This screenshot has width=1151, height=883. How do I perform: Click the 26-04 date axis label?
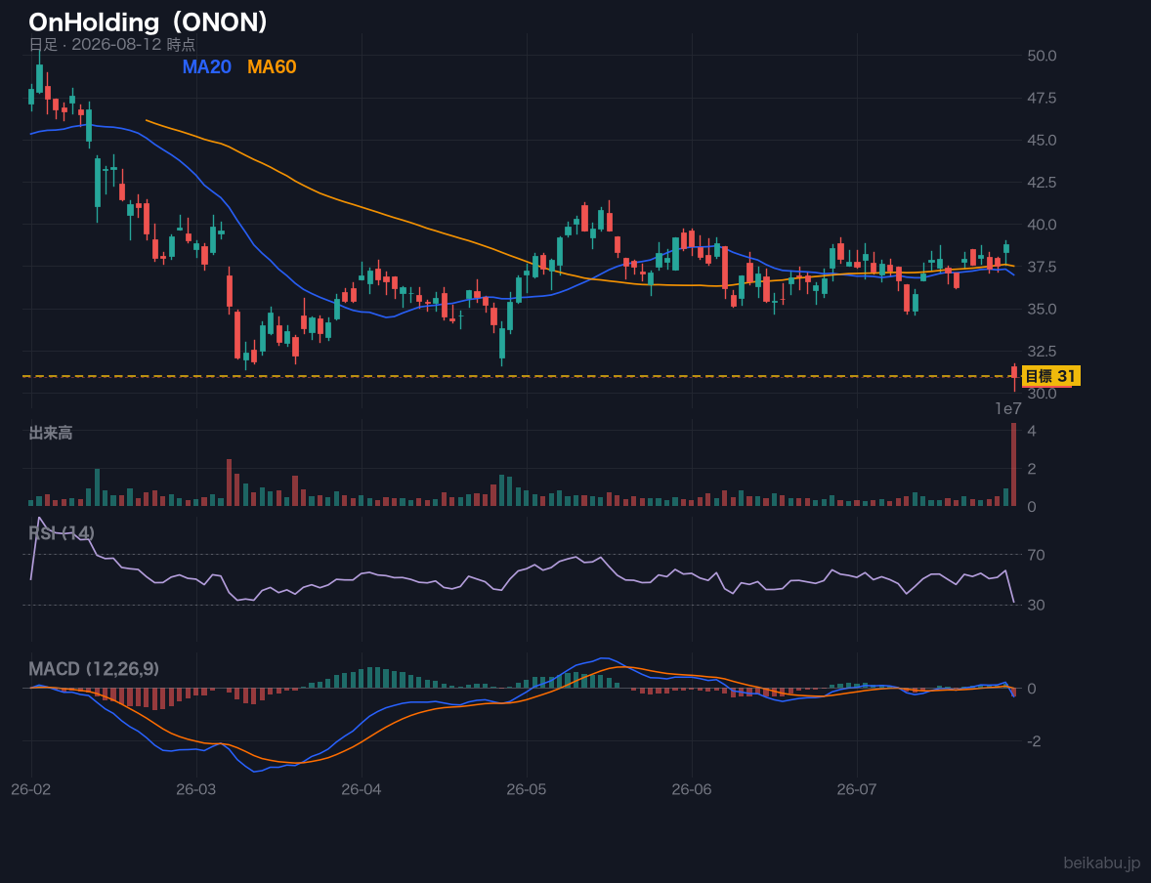pos(362,790)
